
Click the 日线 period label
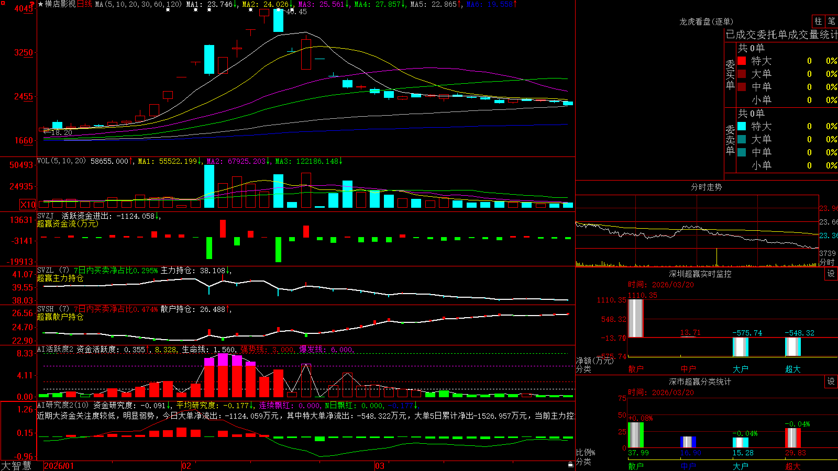(x=84, y=4)
